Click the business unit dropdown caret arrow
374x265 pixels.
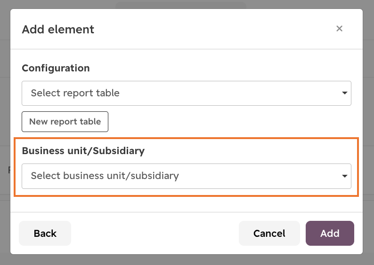[344, 176]
